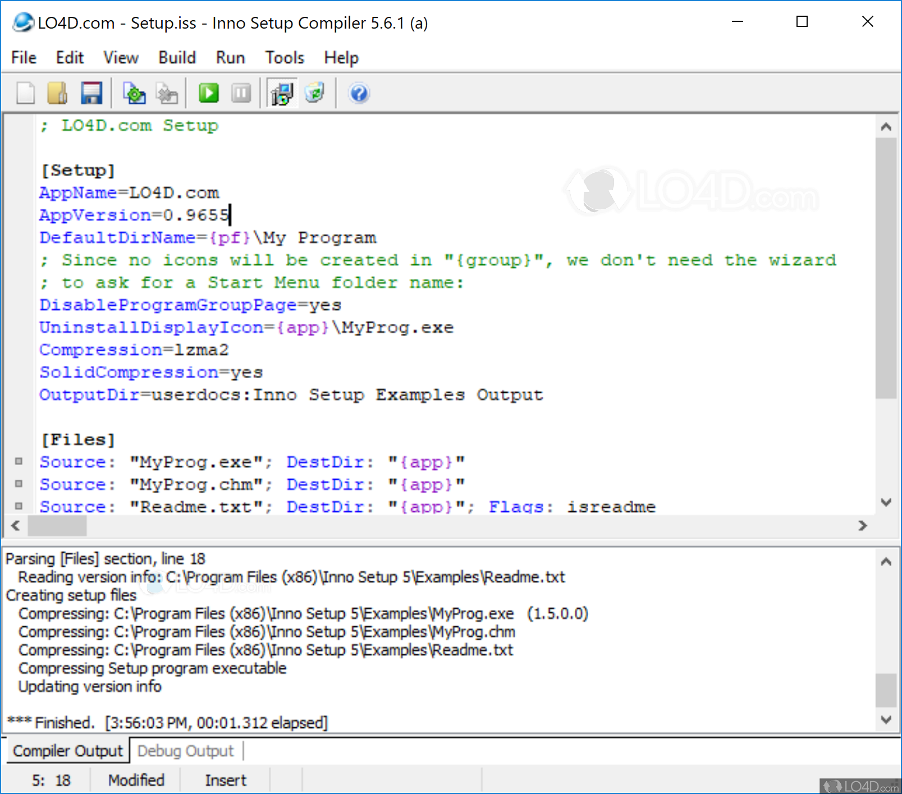The image size is (902, 794).
Task: Click editor vertical scrollbar up arrow
Action: [886, 126]
